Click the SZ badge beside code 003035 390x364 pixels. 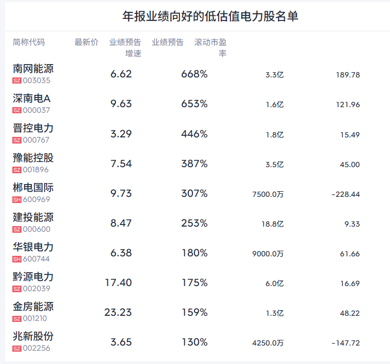(x=17, y=80)
